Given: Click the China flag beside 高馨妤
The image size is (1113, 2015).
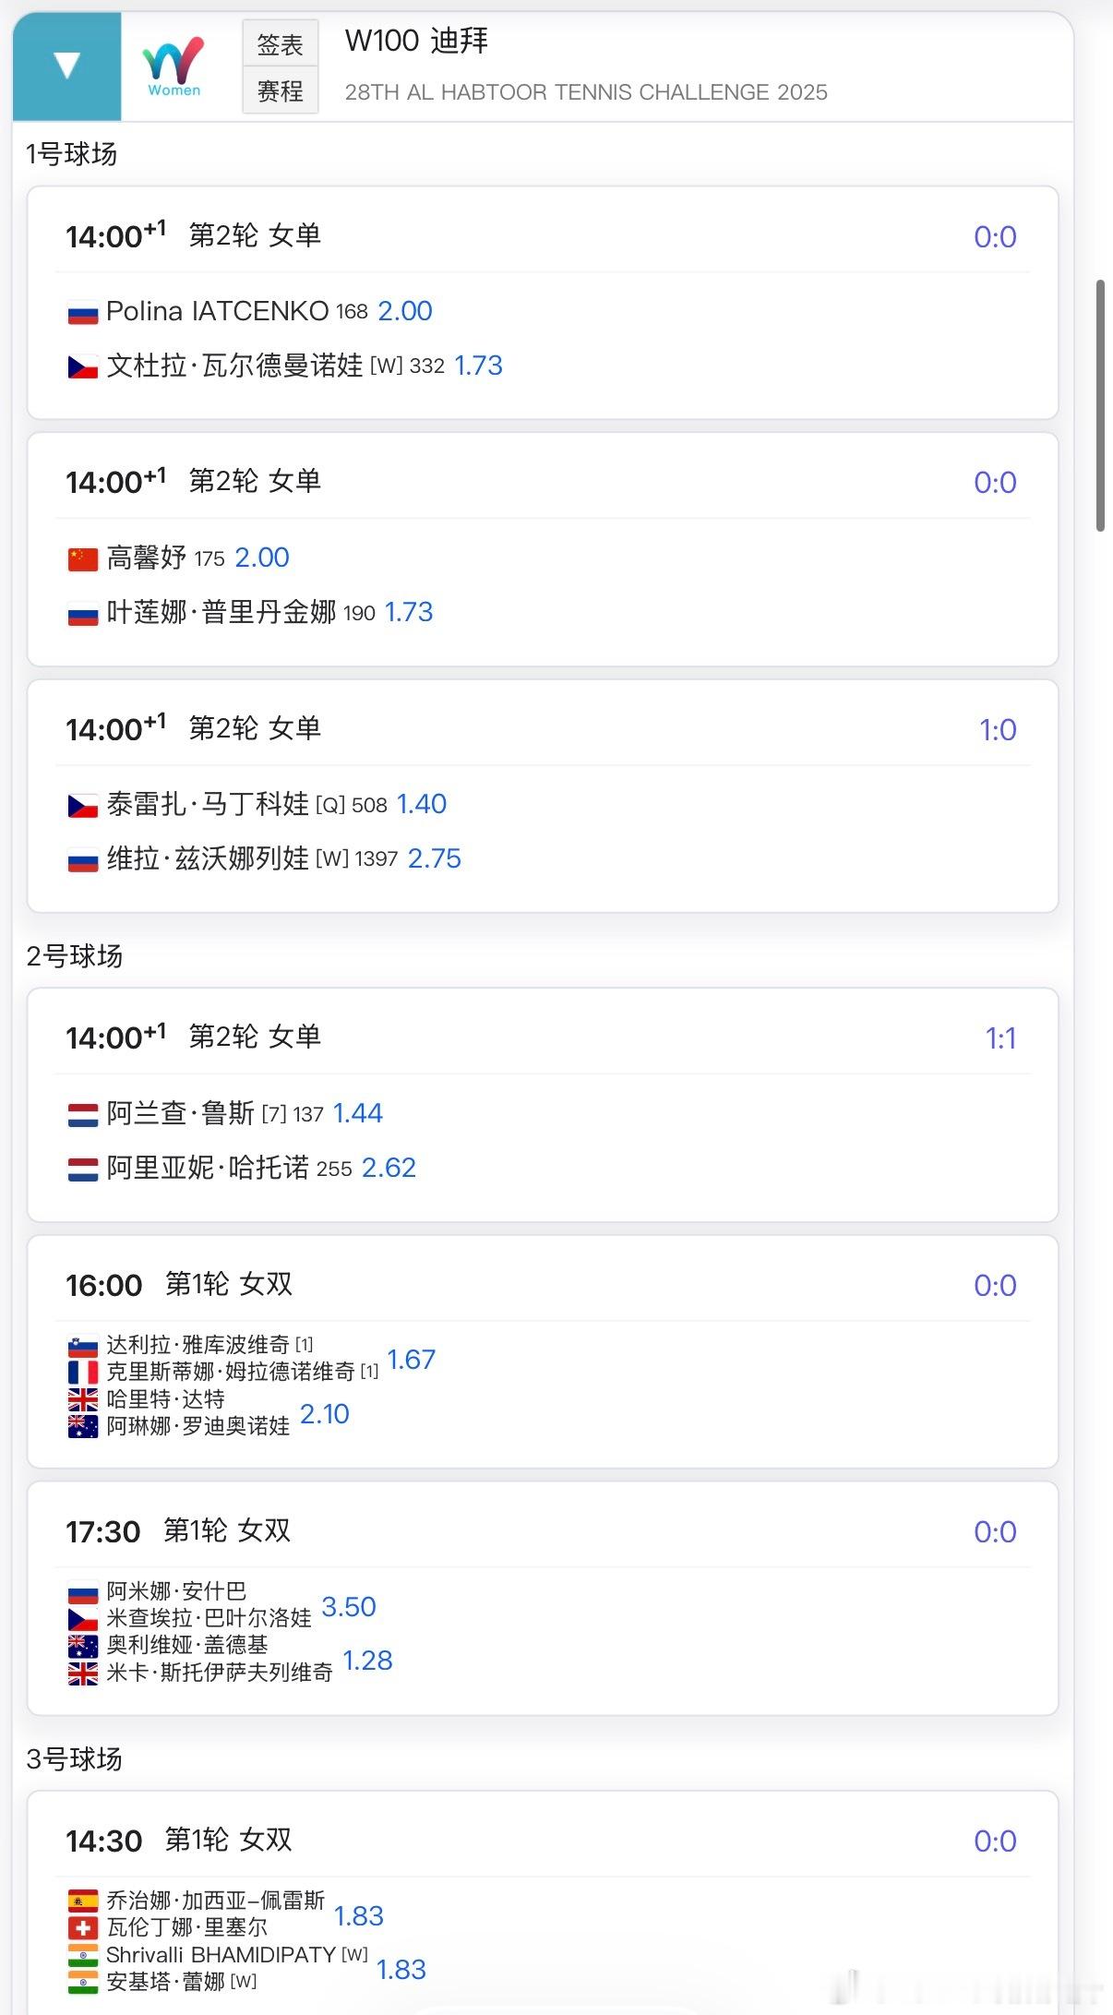Looking at the screenshot, I should tap(83, 558).
